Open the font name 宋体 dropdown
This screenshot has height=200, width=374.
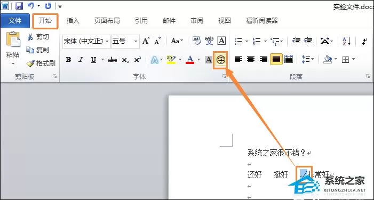click(x=107, y=41)
